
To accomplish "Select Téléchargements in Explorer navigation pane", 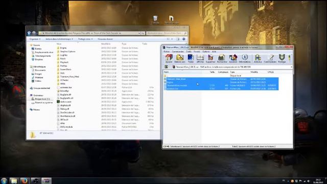I will point(41,56).
